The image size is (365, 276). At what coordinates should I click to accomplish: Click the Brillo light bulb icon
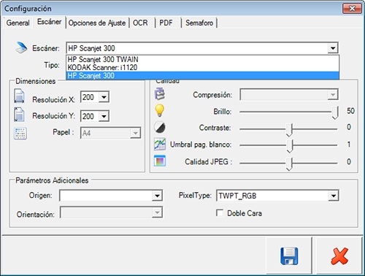[x=160, y=110]
